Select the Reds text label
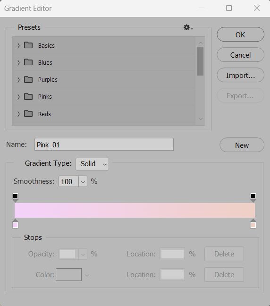Viewport: 270px width, 306px height. [x=44, y=114]
